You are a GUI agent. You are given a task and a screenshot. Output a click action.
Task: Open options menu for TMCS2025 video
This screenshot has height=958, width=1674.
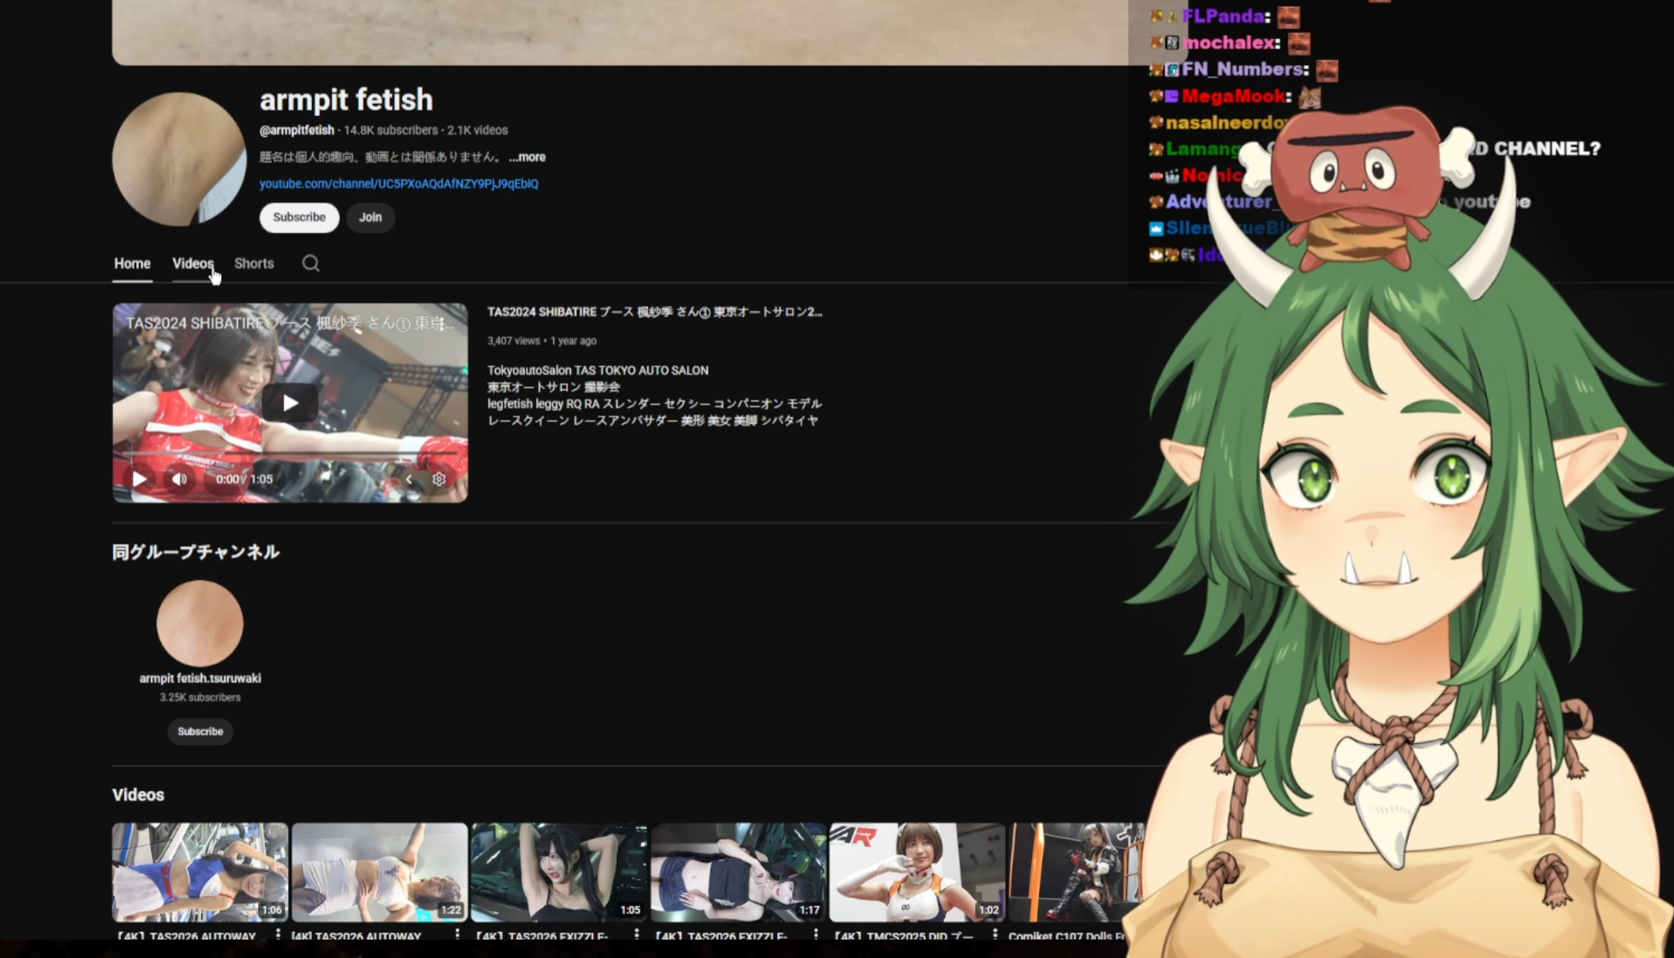(995, 935)
